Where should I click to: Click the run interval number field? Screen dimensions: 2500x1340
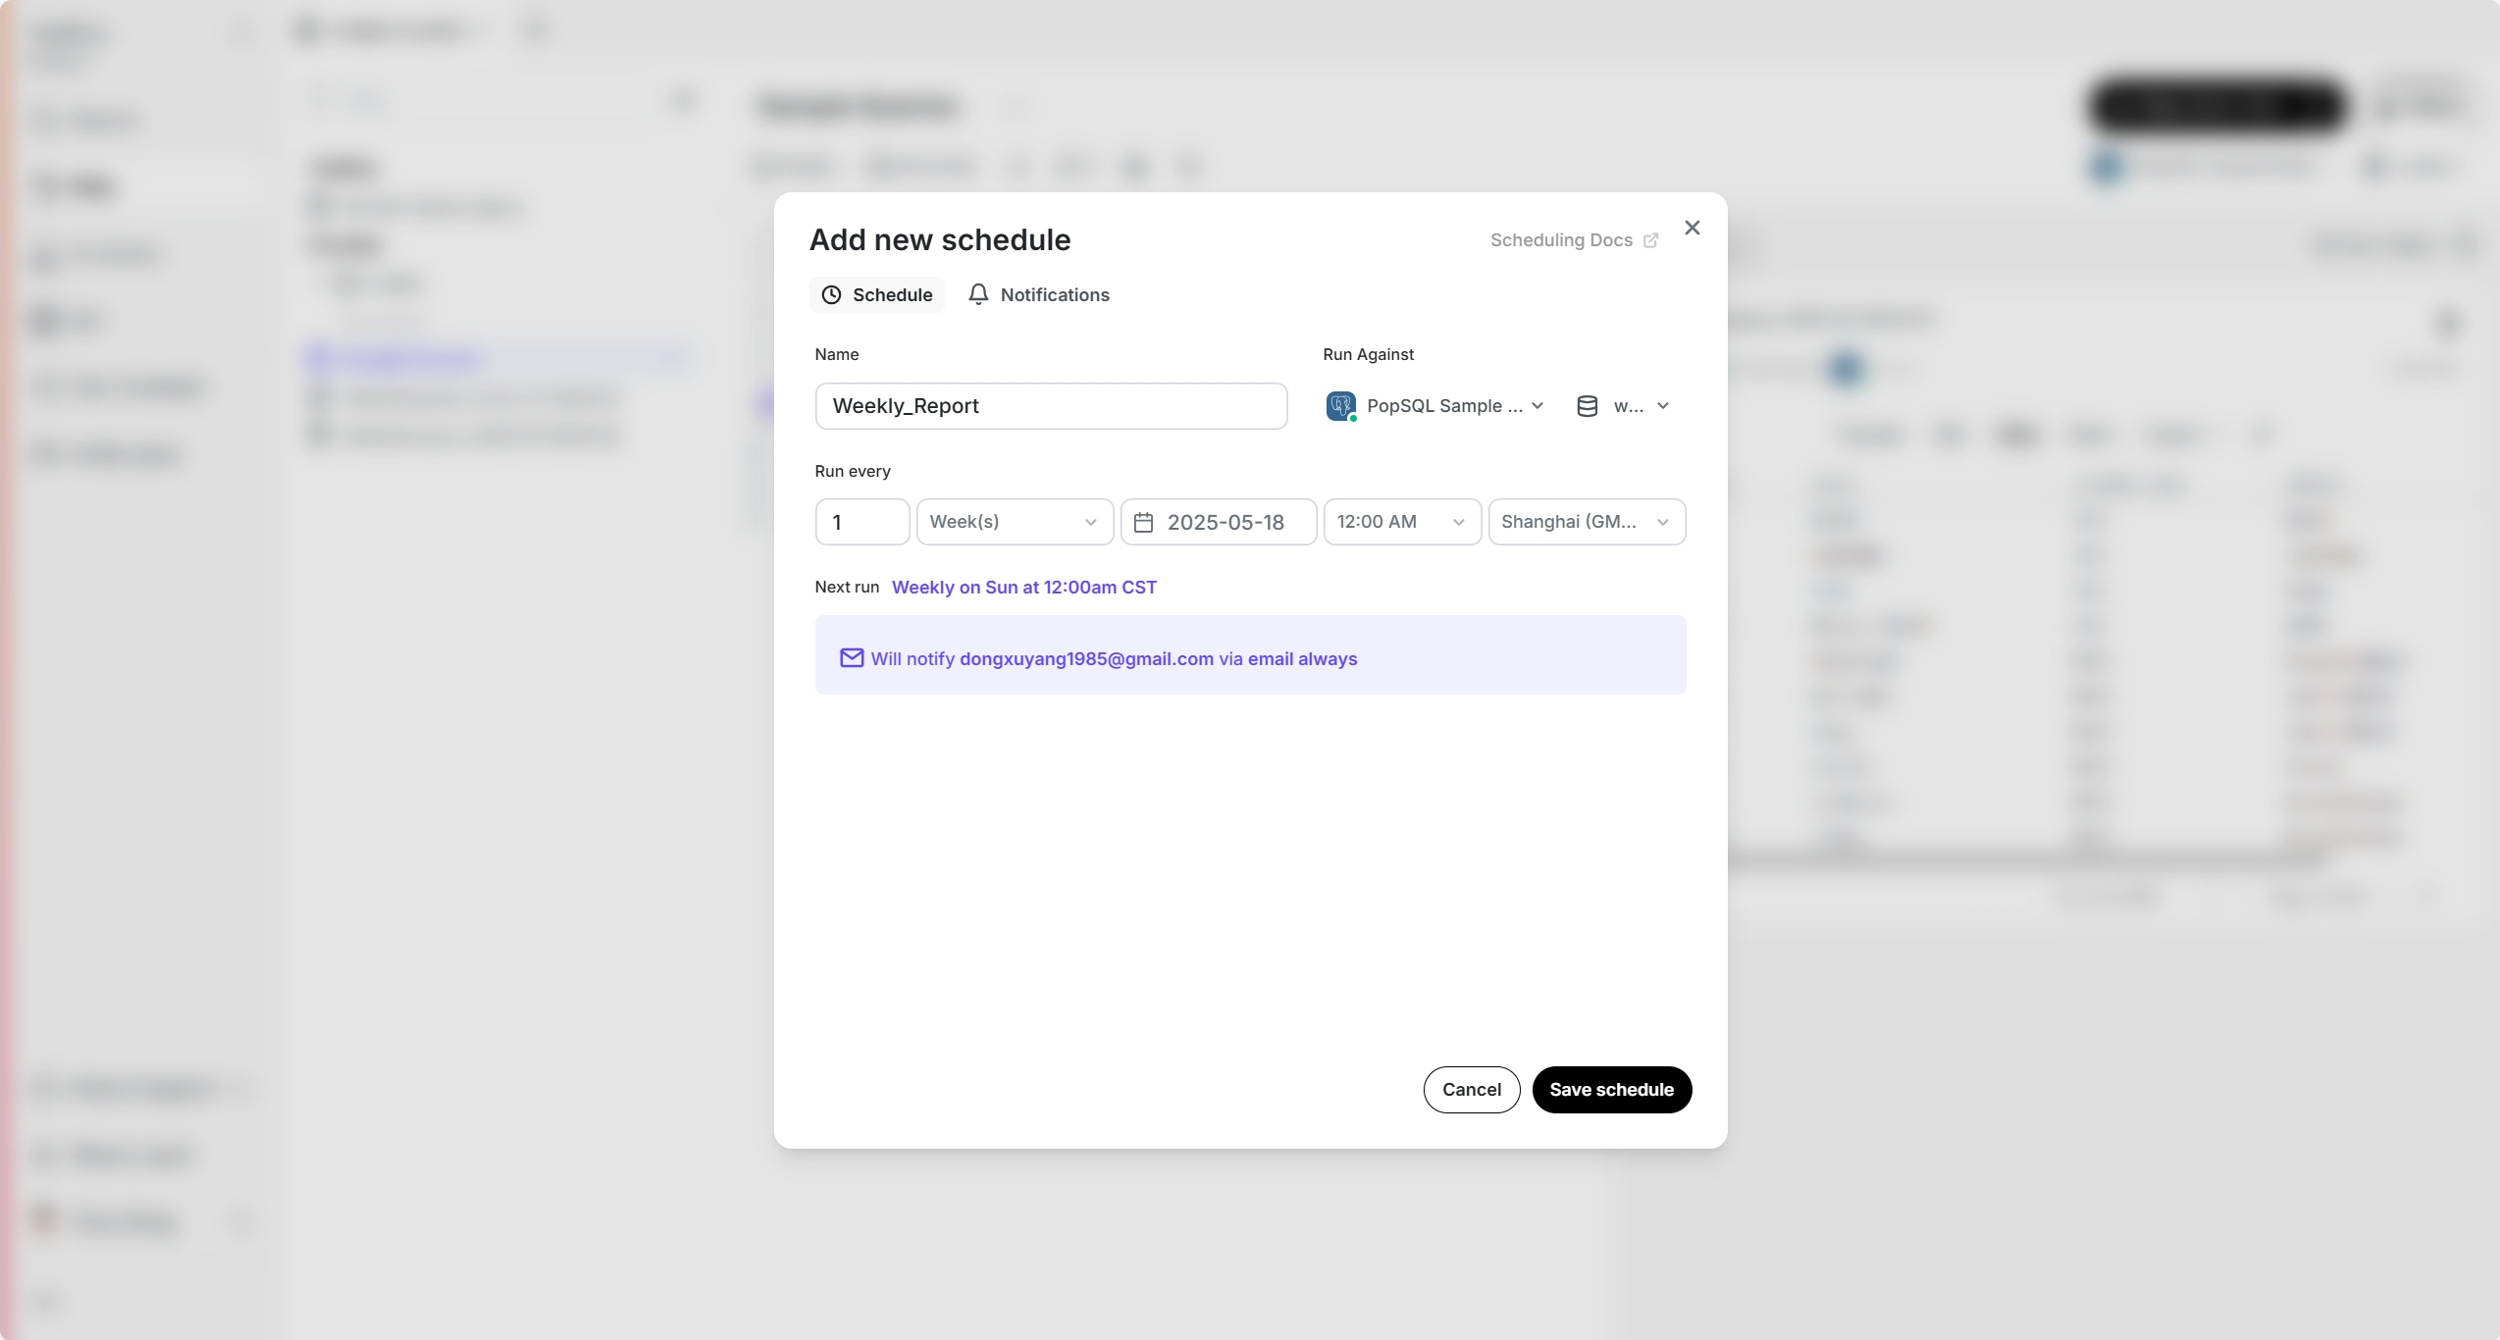pyautogui.click(x=861, y=522)
